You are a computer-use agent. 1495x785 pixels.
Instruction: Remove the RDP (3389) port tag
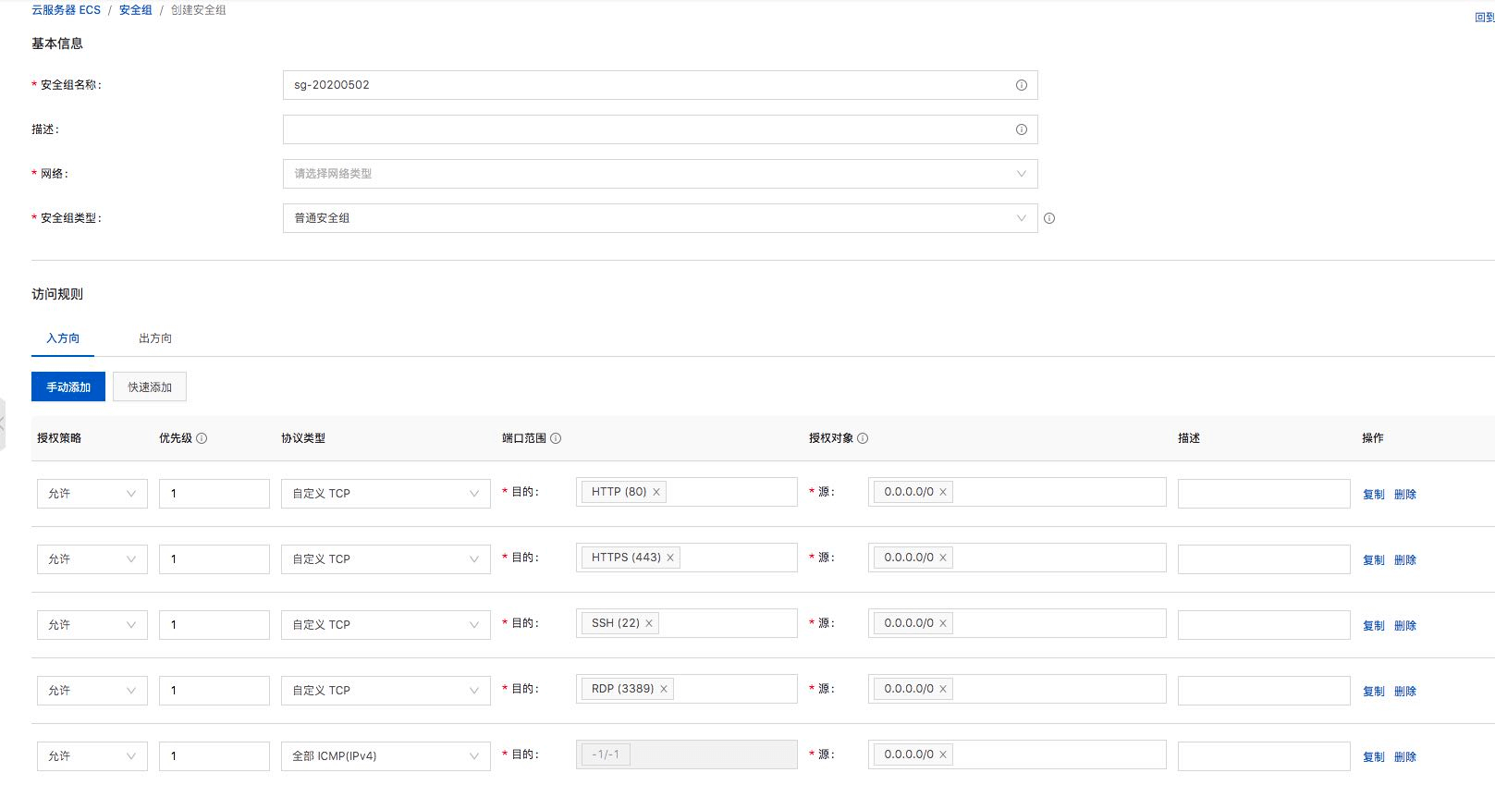tap(664, 689)
